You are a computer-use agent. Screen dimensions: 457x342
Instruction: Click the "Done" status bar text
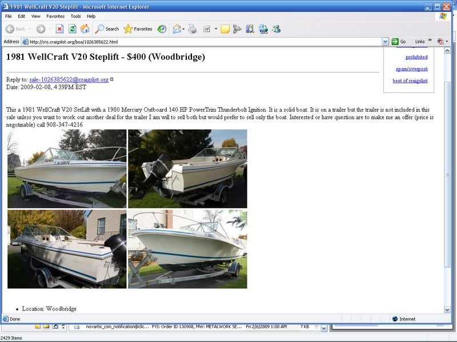[15, 319]
